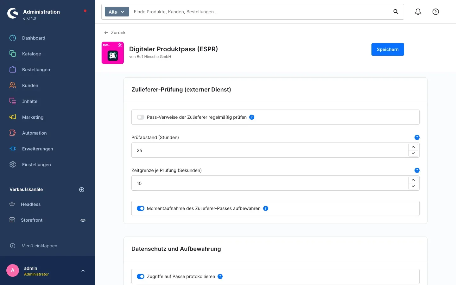
Task: Click the admin avatar circle
Action: tap(13, 270)
